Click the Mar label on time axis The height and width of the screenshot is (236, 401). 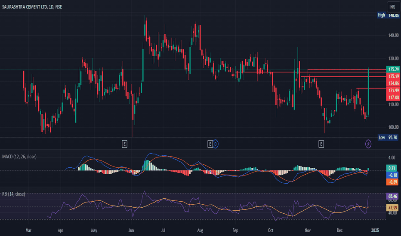(28, 230)
